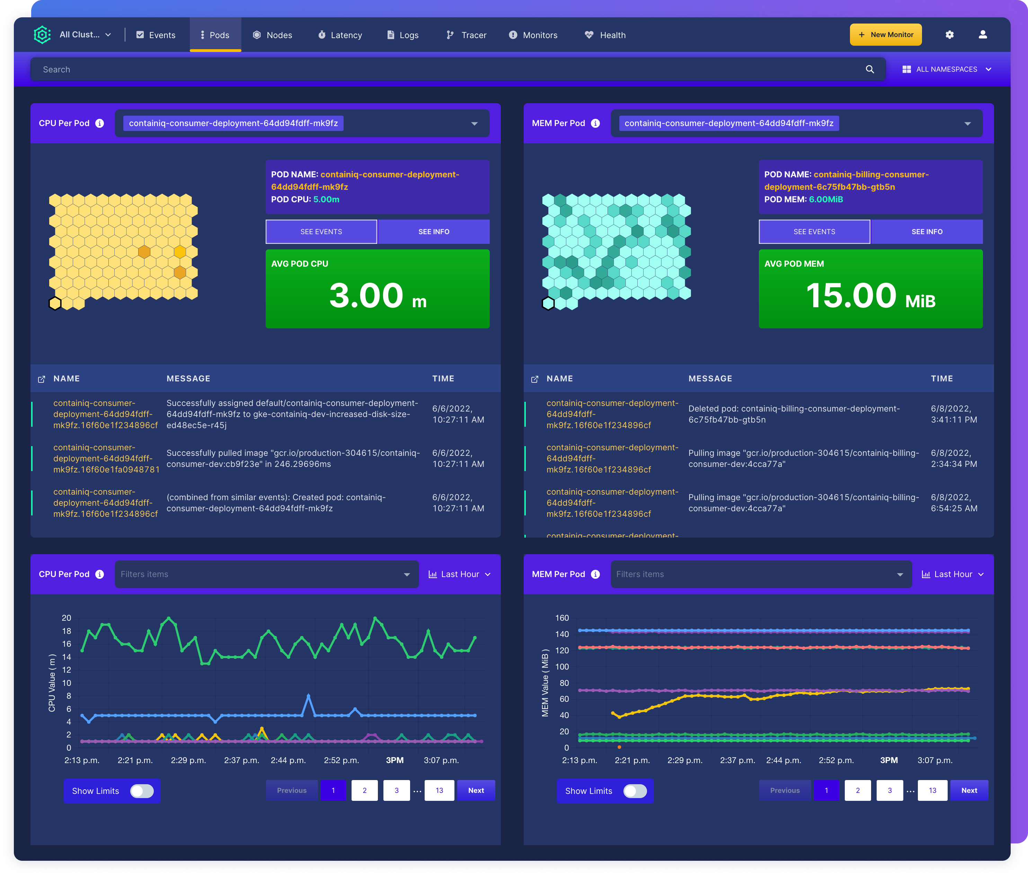The height and width of the screenshot is (876, 1028).
Task: Click the New Monitor button
Action: pos(886,35)
